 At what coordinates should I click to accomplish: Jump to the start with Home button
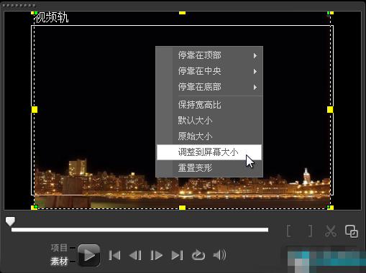click(x=114, y=255)
